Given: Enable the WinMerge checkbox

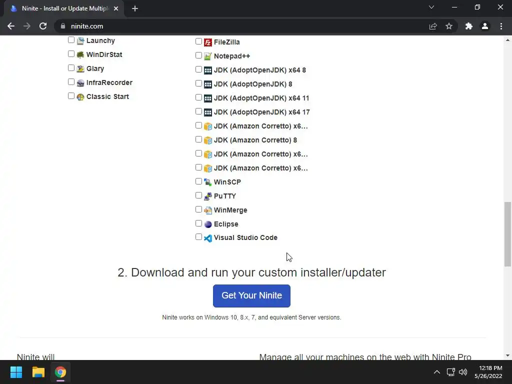Looking at the screenshot, I should pos(198,209).
